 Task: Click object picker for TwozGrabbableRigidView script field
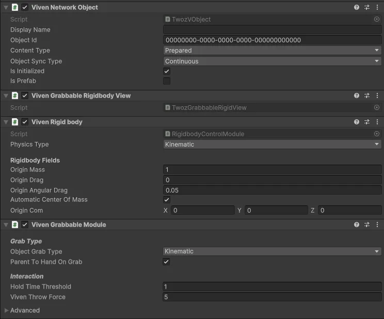tap(377, 107)
